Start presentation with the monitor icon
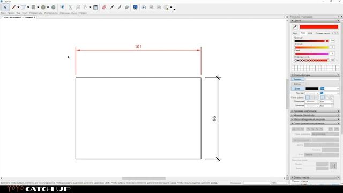The image size is (343, 193). pyautogui.click(x=136, y=8)
